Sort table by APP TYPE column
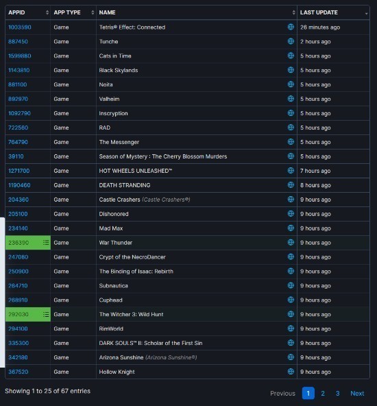This screenshot has height=406, width=377. point(73,12)
